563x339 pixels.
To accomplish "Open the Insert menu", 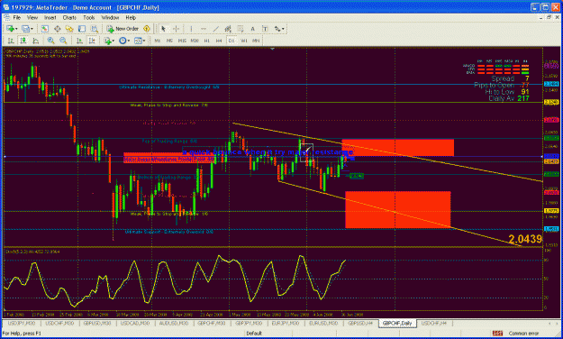I will coord(50,17).
